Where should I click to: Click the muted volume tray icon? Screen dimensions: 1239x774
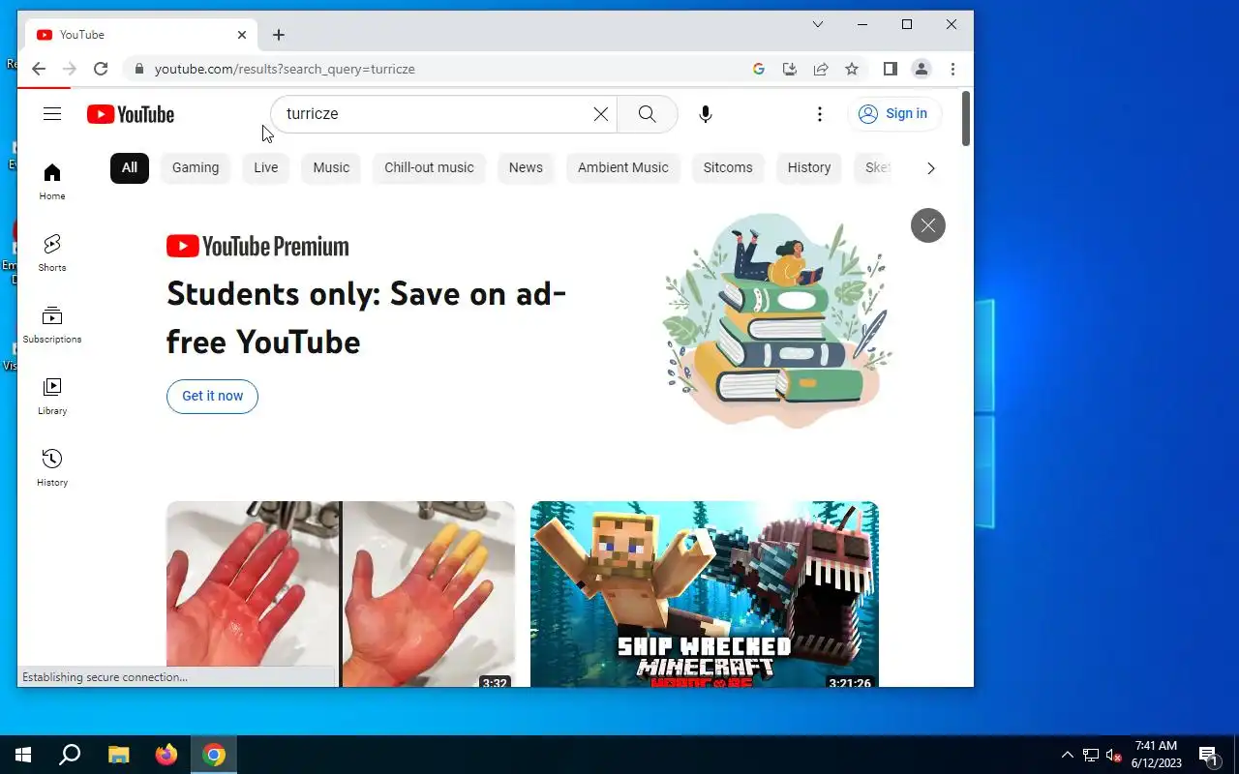click(1114, 755)
